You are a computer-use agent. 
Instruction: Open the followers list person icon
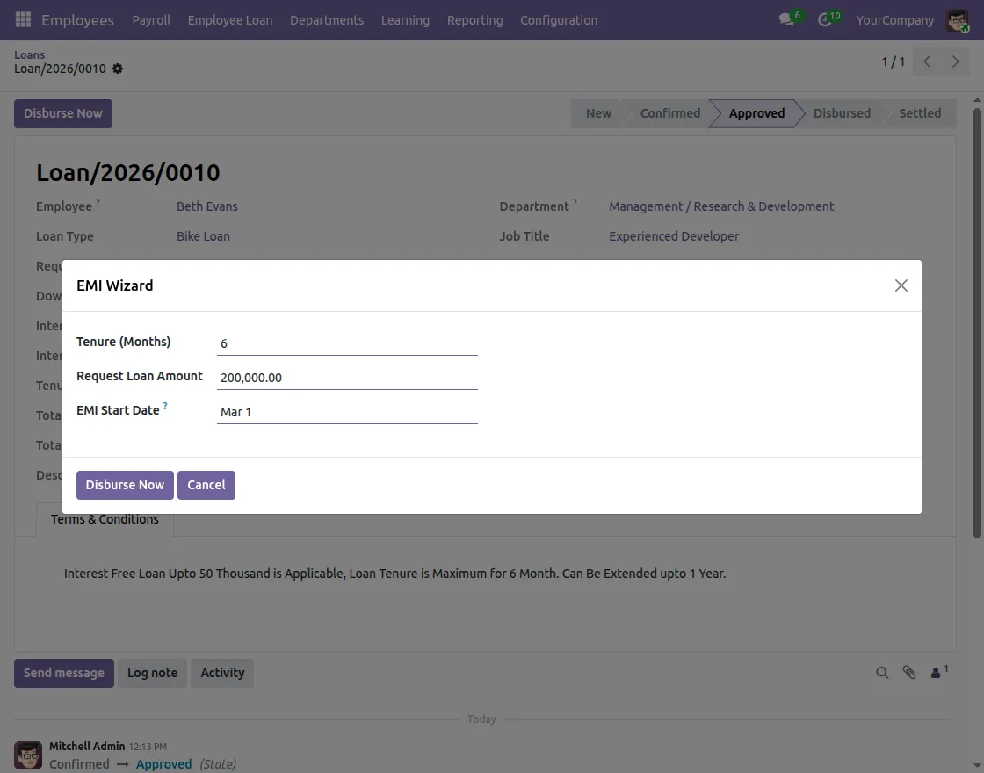point(936,672)
